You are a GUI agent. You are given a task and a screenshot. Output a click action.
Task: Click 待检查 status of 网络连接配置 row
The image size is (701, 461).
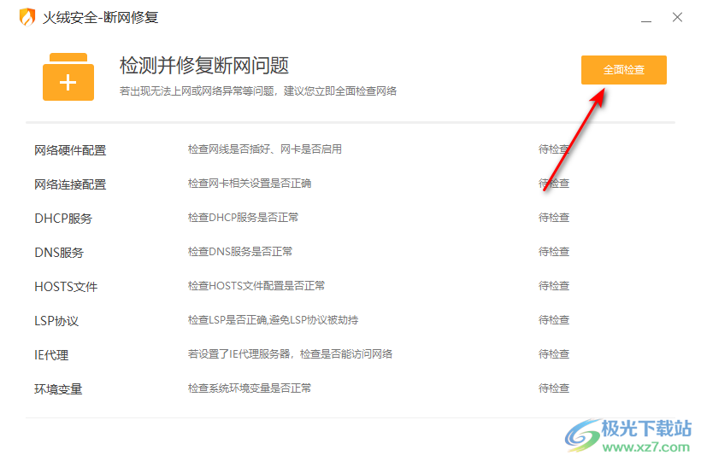(x=553, y=184)
